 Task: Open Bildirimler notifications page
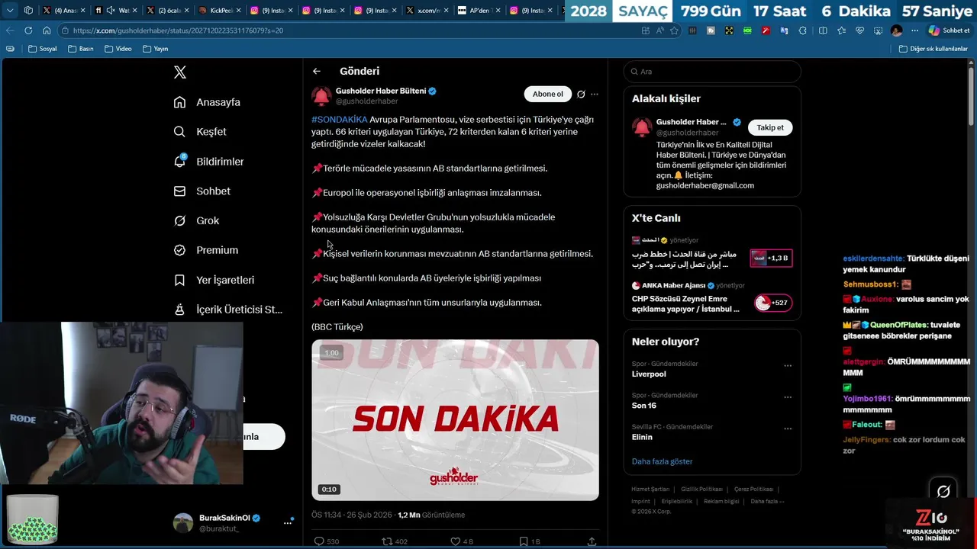(x=209, y=162)
